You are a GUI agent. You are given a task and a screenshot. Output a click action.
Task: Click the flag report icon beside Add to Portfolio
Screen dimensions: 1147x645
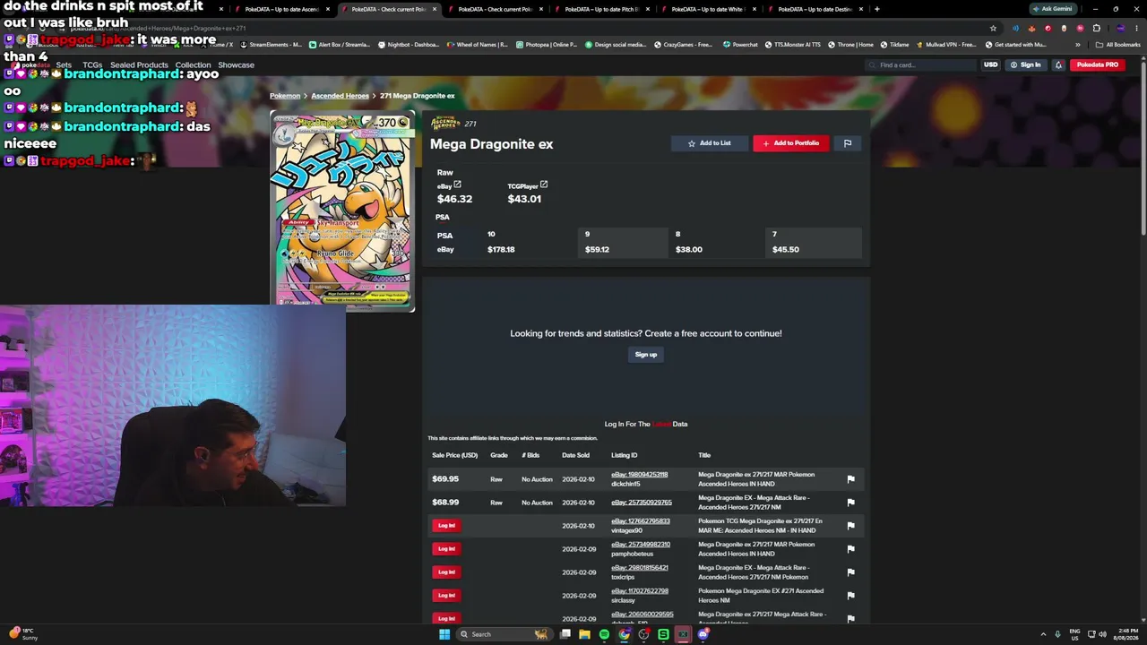(x=848, y=143)
